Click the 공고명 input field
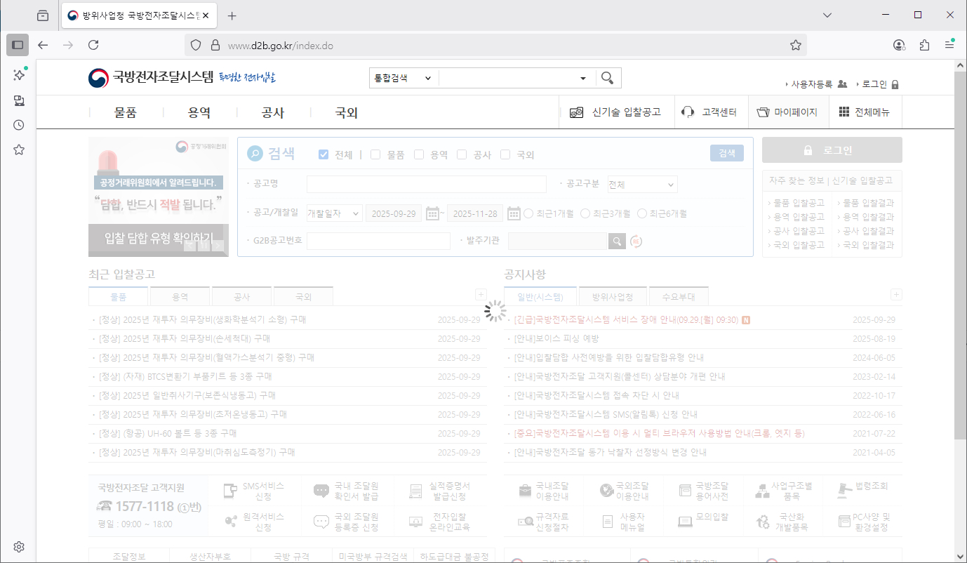Image resolution: width=967 pixels, height=563 pixels. (426, 185)
